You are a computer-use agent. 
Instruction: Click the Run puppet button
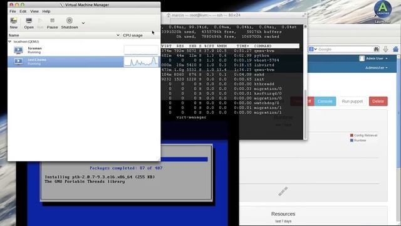(352, 101)
